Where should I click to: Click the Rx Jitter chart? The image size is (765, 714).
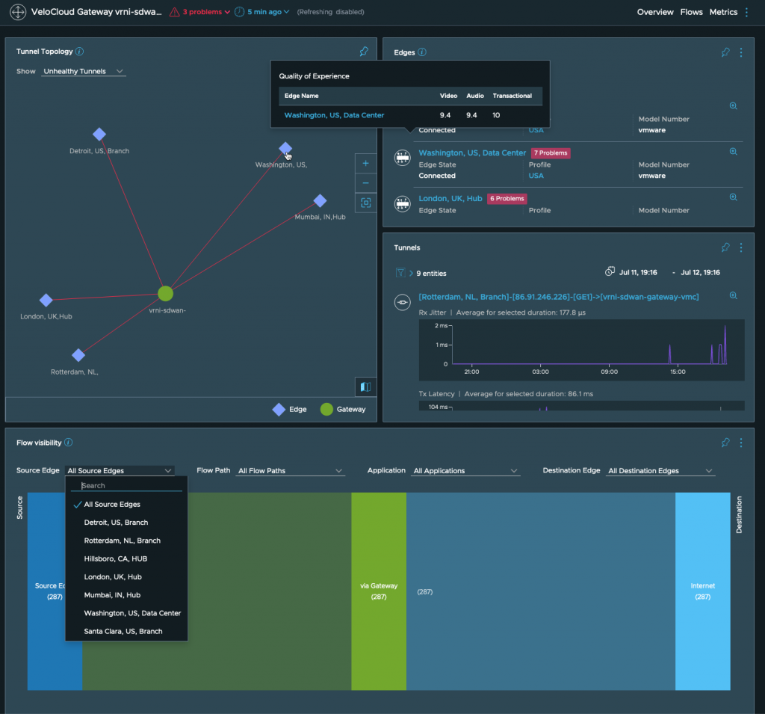581,350
